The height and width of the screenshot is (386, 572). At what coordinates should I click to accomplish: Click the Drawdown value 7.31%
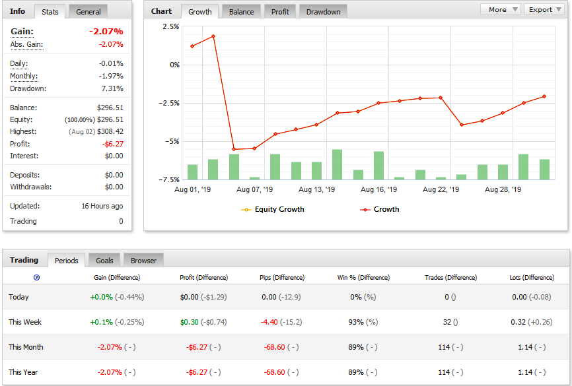pyautogui.click(x=112, y=88)
